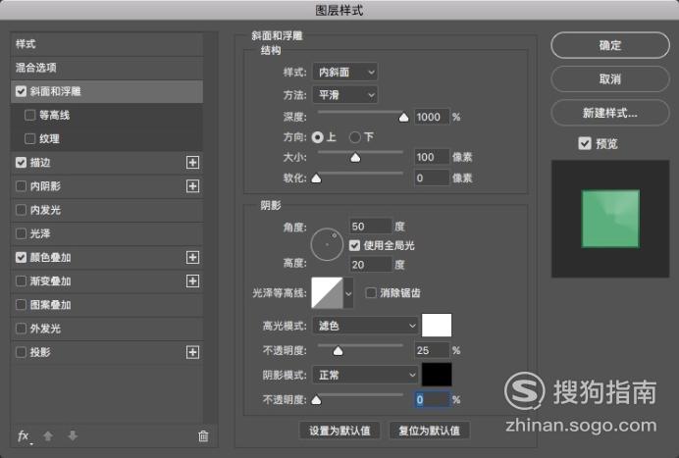Open the 方法 dropdown showing 平滑
The image size is (679, 458).
click(345, 95)
